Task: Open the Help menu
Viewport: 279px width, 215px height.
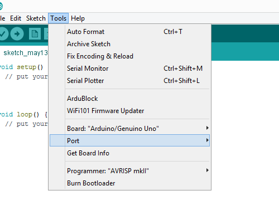Action: [78, 18]
